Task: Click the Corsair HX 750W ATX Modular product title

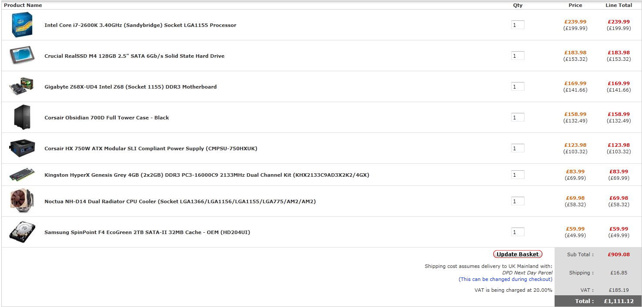Action: (150, 149)
